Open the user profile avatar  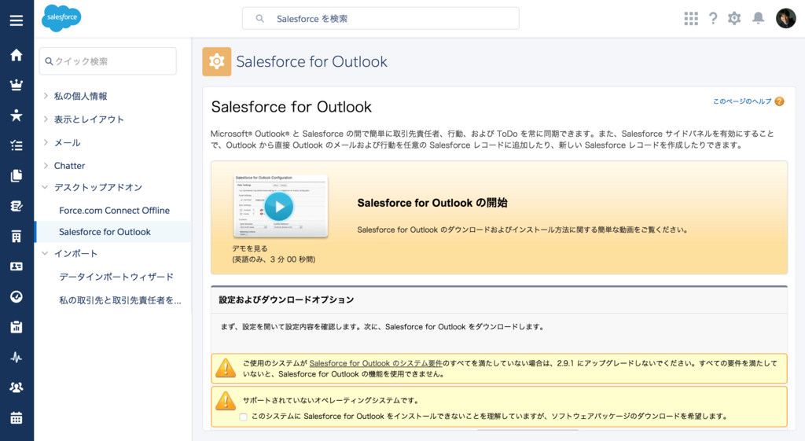click(785, 19)
